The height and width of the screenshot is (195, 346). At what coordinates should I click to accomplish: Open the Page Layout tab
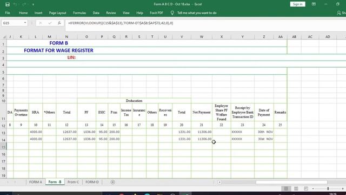57,13
